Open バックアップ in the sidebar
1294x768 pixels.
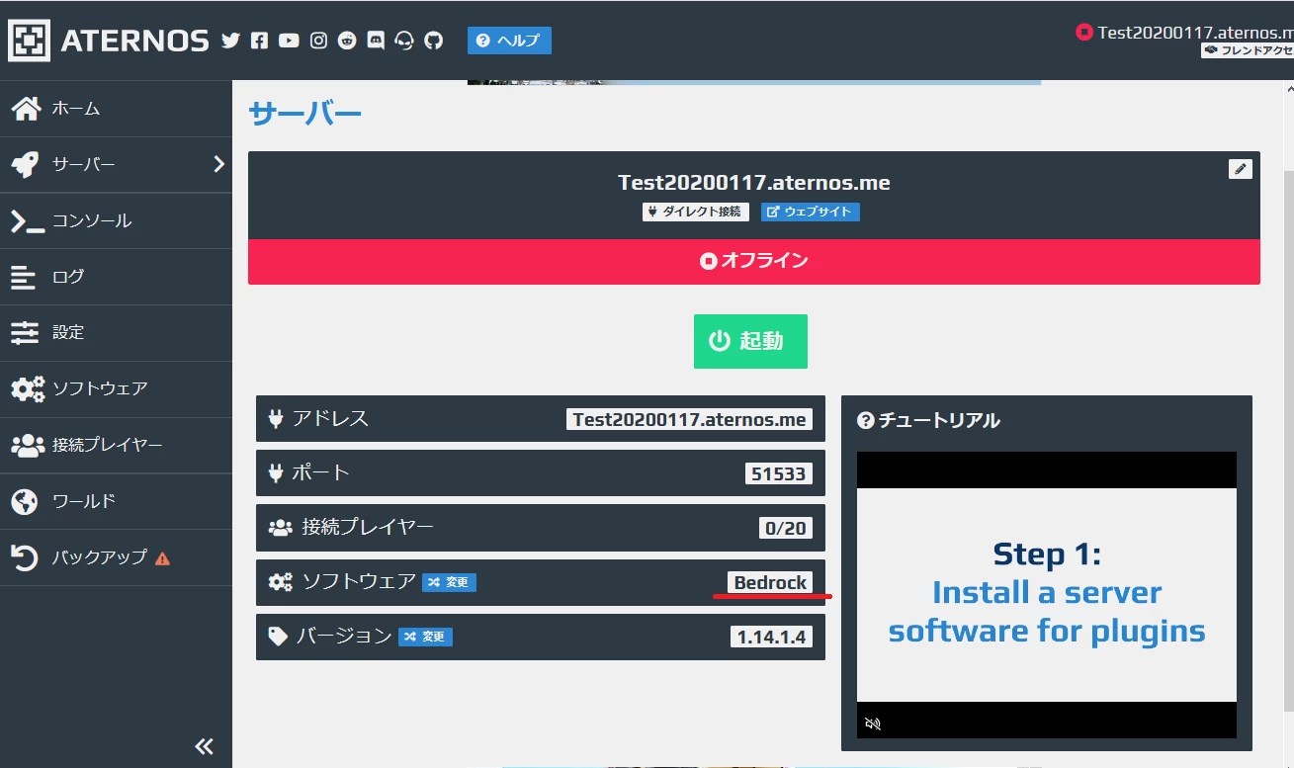116,557
